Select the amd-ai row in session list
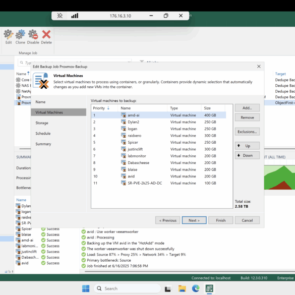The height and width of the screenshot is (295, 295). coord(38,240)
